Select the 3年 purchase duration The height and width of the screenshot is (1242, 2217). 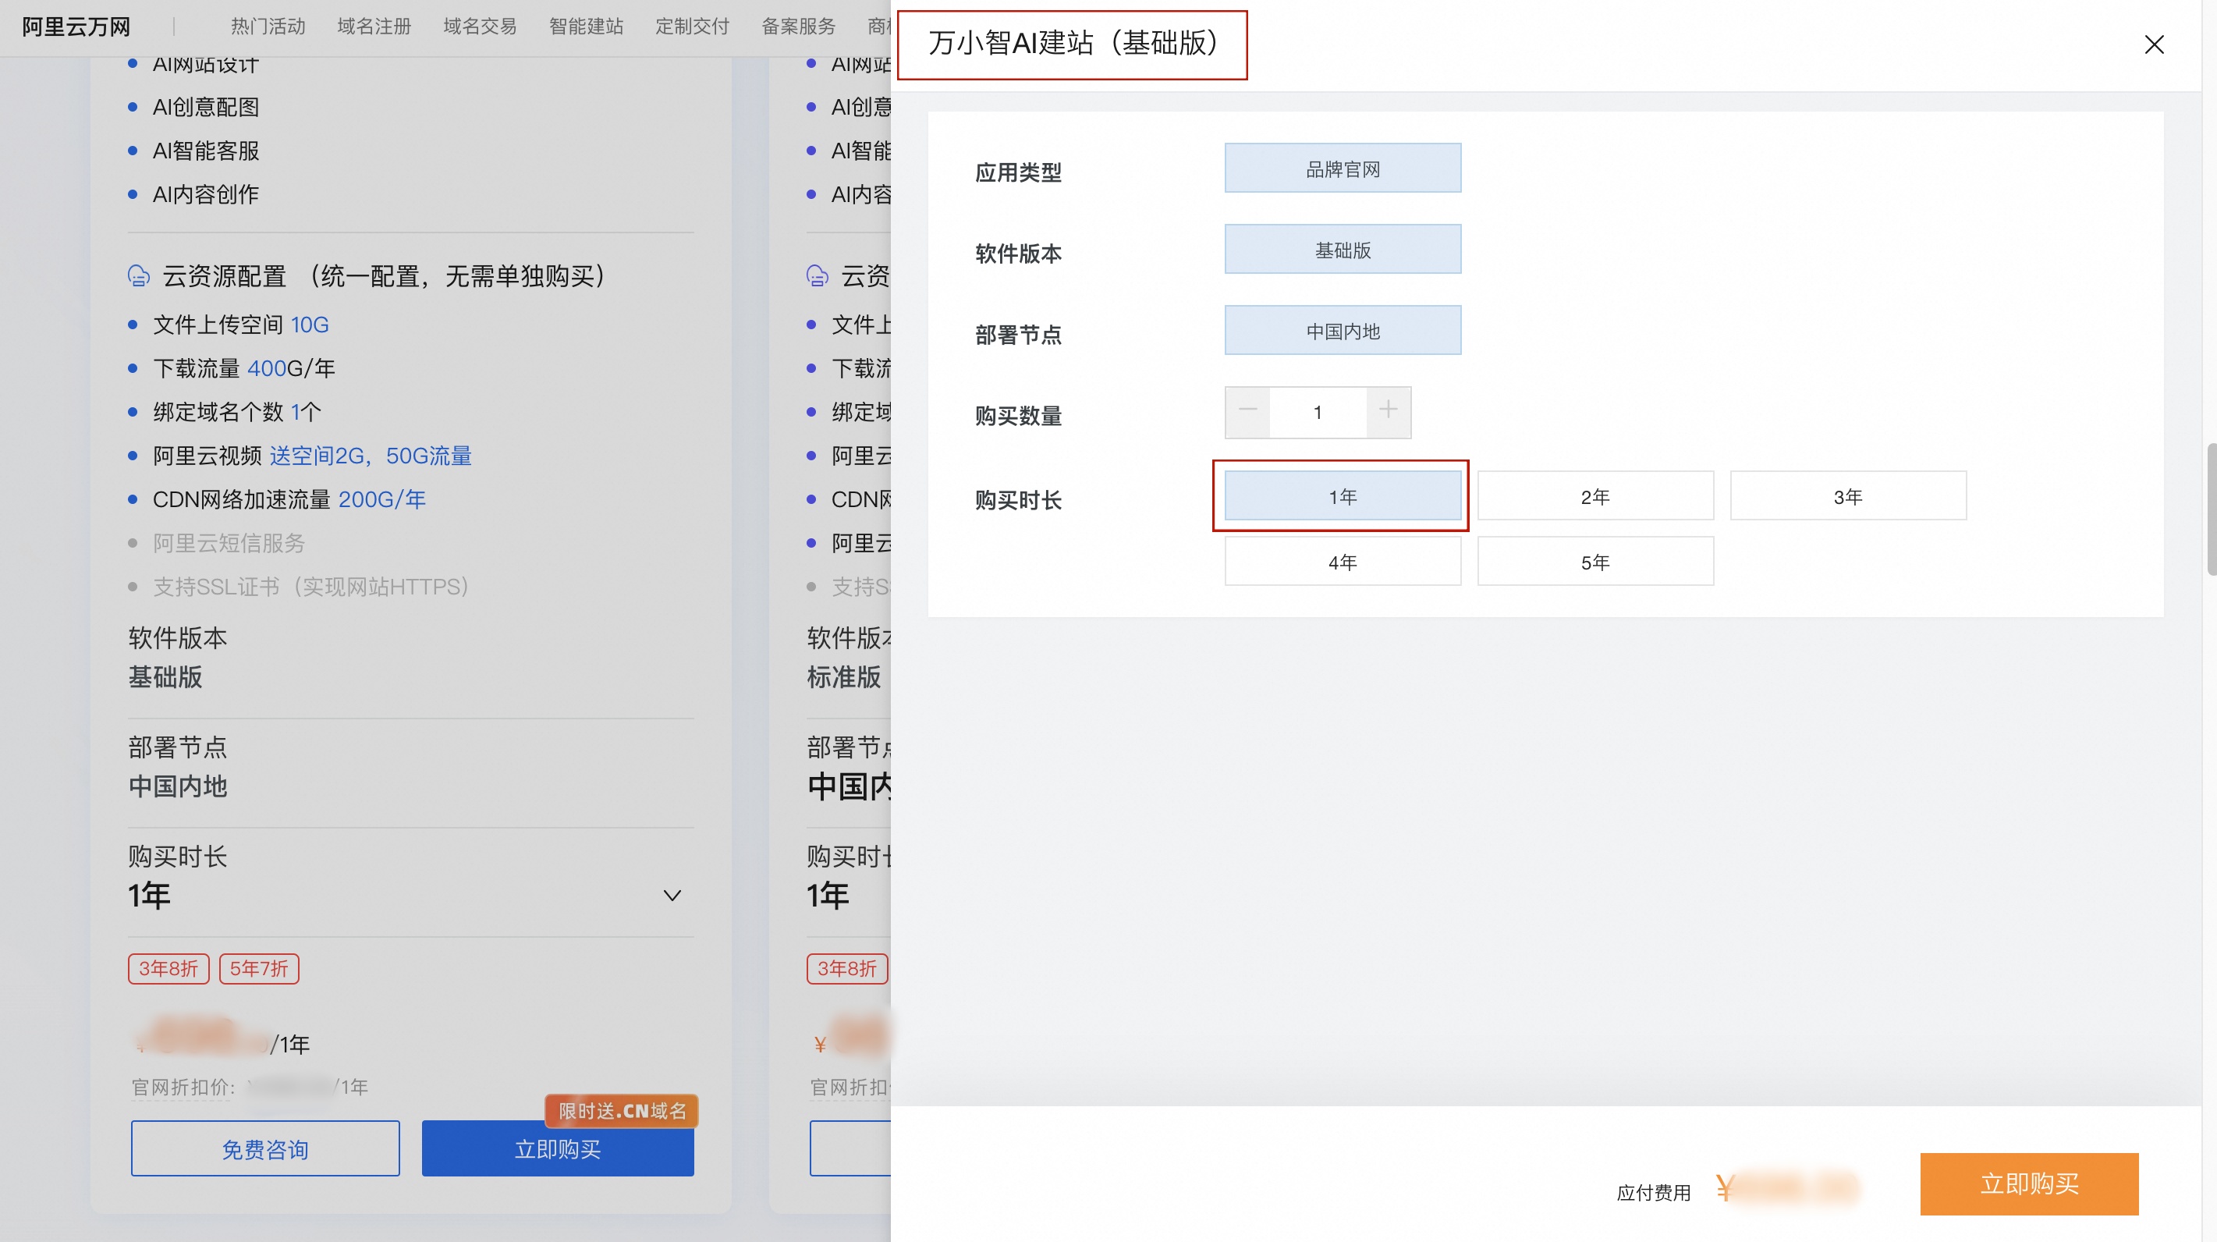pos(1847,495)
